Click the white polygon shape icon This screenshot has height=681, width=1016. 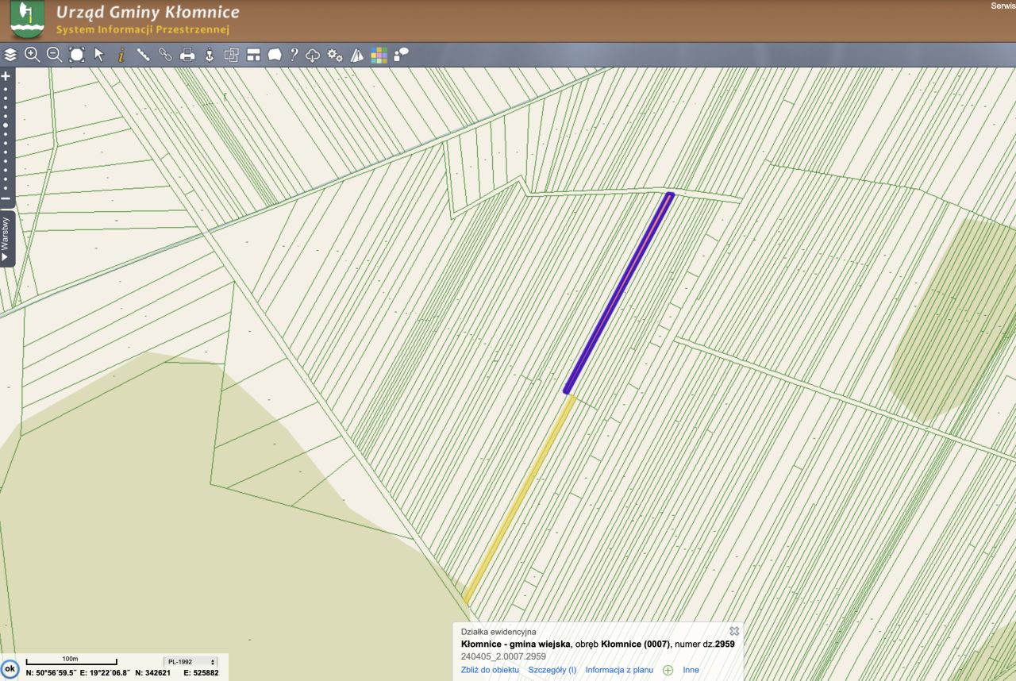click(275, 55)
